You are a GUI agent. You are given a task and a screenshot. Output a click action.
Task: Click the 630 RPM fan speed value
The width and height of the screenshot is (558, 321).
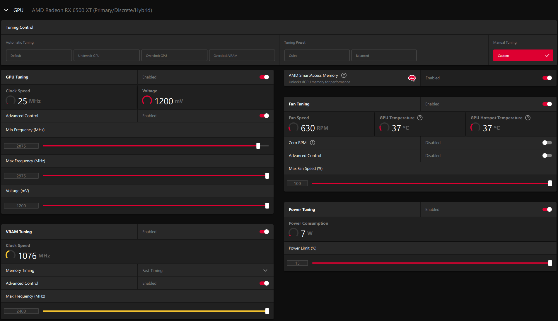pyautogui.click(x=315, y=128)
